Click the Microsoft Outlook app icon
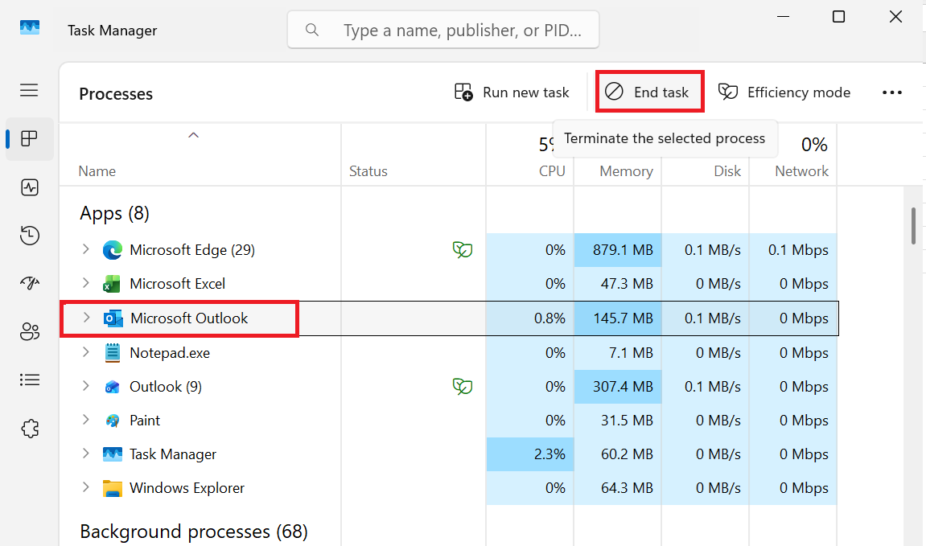 (113, 318)
